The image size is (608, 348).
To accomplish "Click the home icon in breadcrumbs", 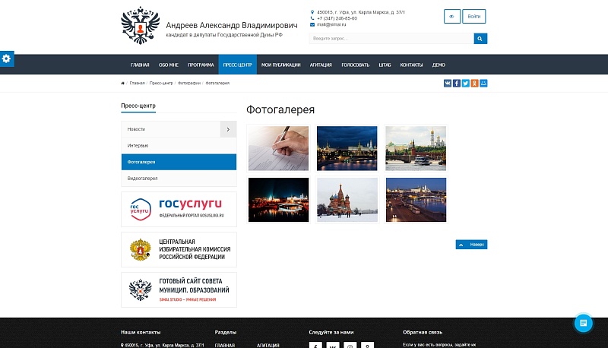I will click(123, 84).
